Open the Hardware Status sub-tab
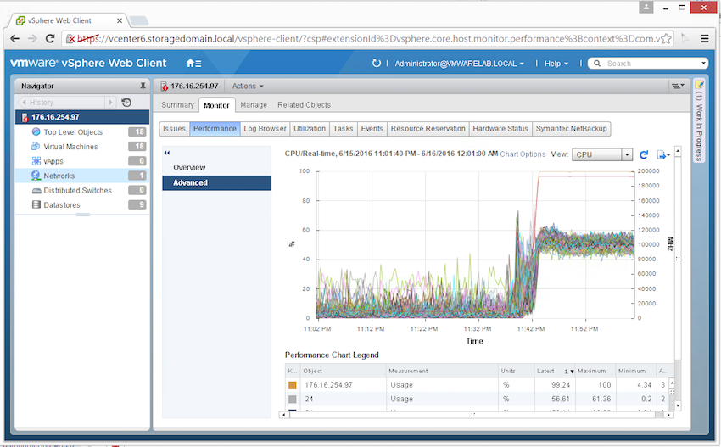 500,129
